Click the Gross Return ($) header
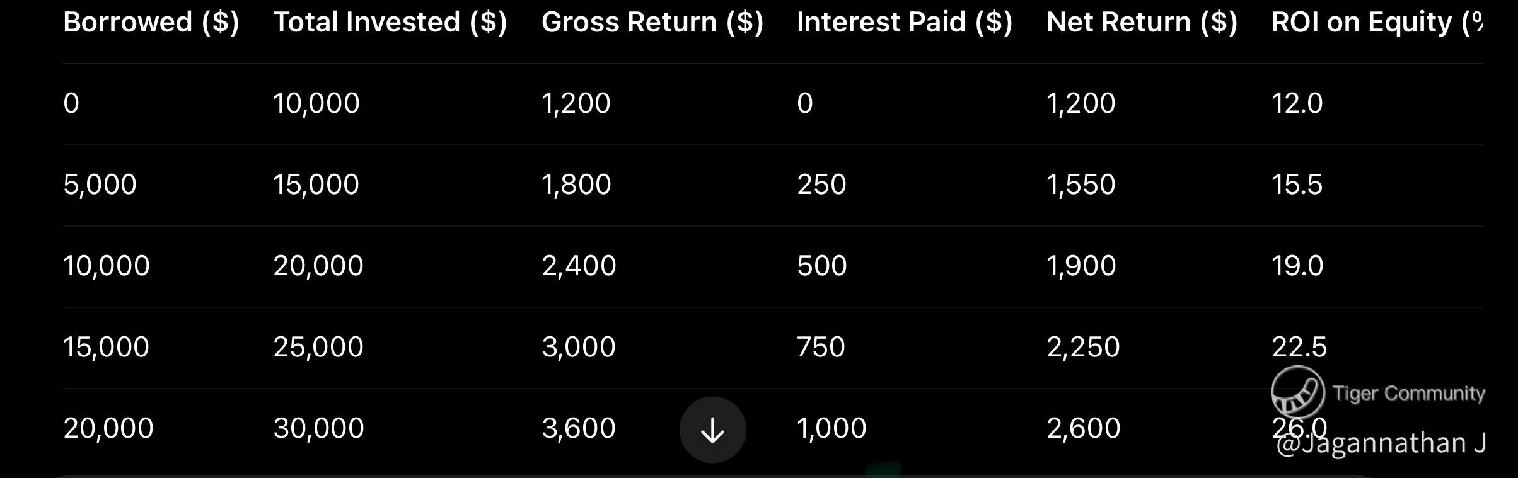This screenshot has height=478, width=1518. (652, 23)
